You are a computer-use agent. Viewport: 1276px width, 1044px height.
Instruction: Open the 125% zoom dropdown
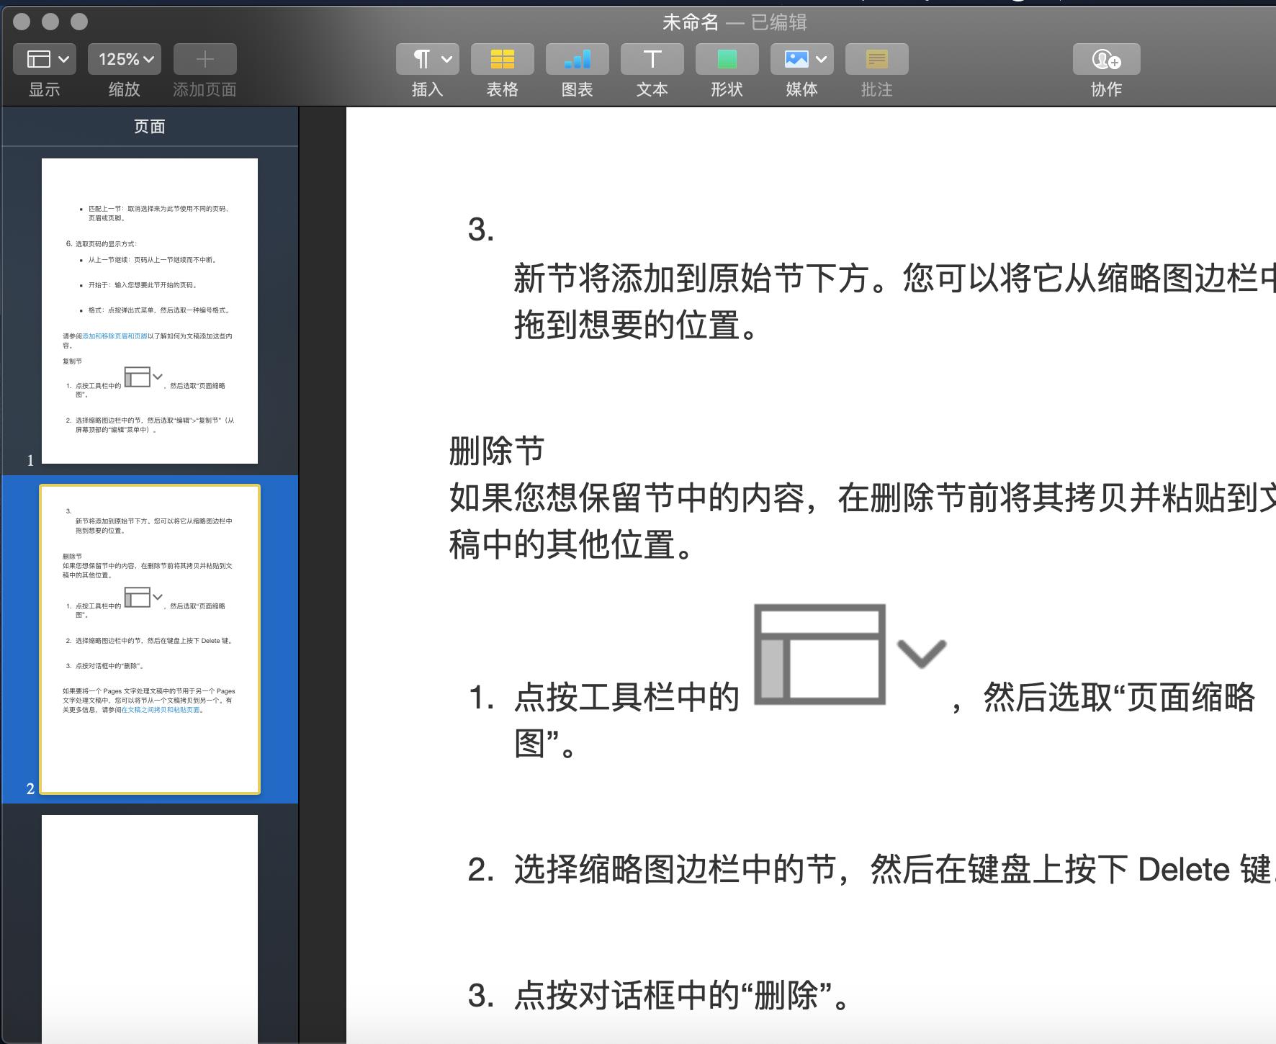tap(125, 59)
